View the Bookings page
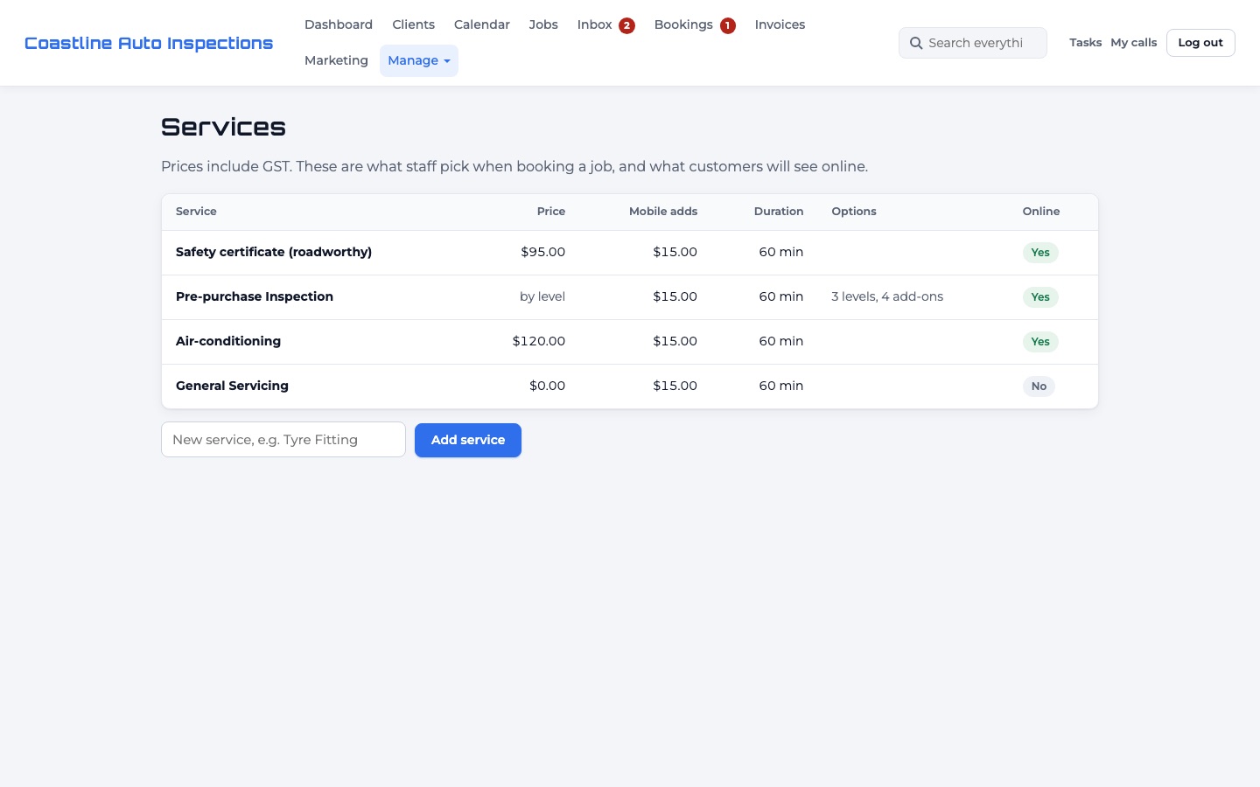Image resolution: width=1260 pixels, height=787 pixels. tap(683, 24)
